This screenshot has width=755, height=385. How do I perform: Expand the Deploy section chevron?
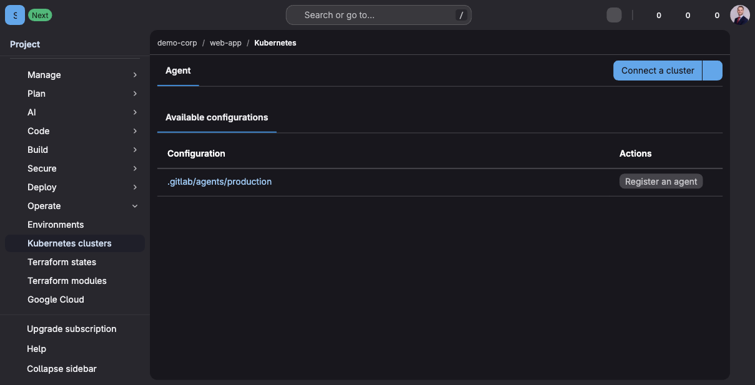coord(135,187)
